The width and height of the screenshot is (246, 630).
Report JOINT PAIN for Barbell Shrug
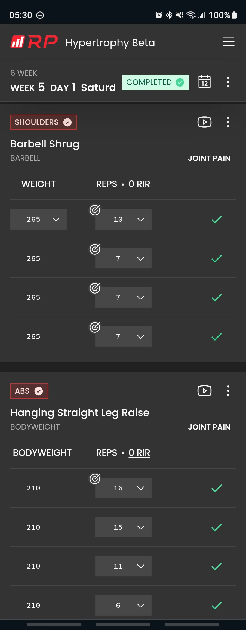click(209, 158)
